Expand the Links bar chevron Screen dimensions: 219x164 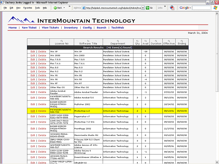pyautogui.click(x=165, y=6)
